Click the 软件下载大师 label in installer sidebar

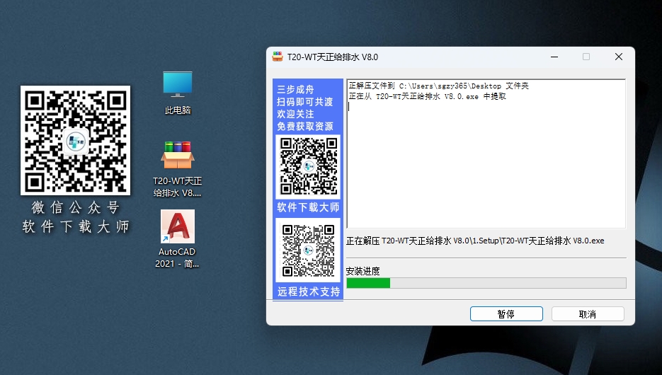(308, 207)
